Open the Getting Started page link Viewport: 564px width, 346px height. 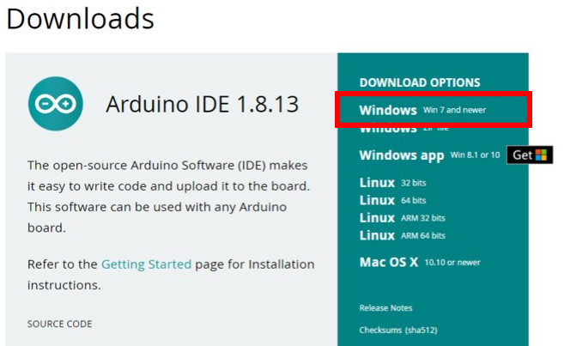pyautogui.click(x=147, y=264)
